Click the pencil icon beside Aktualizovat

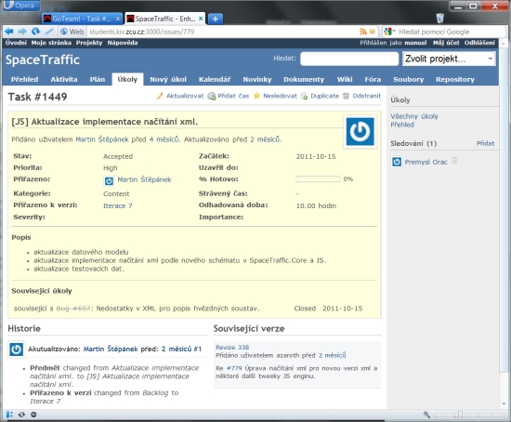pos(160,96)
